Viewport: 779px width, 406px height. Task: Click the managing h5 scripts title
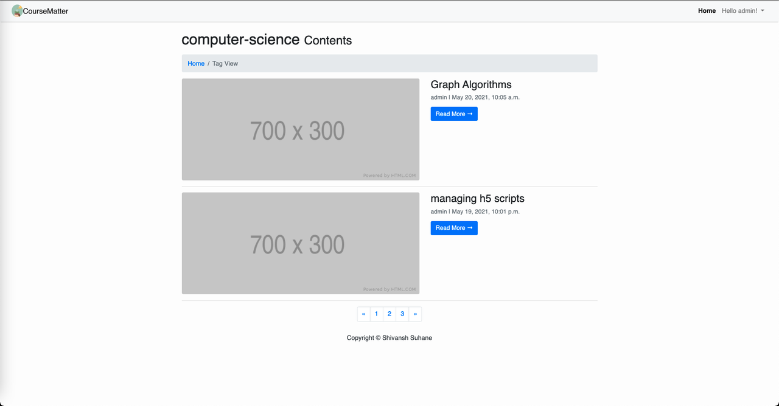(477, 198)
